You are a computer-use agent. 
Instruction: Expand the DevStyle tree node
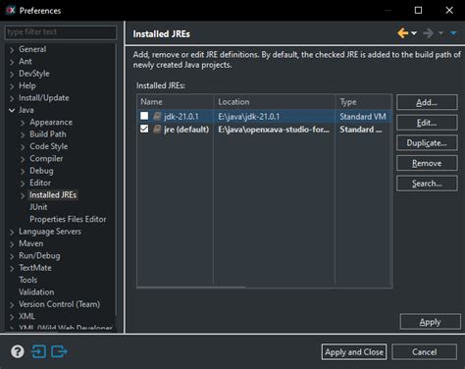click(x=12, y=74)
